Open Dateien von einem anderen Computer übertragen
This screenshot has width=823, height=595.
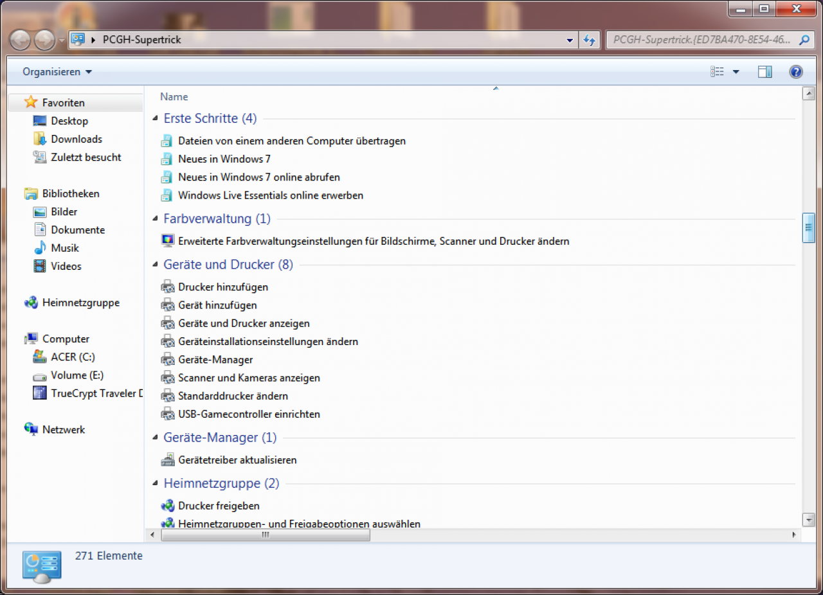(x=292, y=141)
